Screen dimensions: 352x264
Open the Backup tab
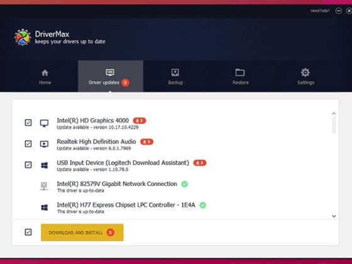tap(175, 76)
